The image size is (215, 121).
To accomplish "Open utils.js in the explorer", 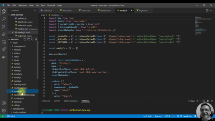I will pos(17,105).
